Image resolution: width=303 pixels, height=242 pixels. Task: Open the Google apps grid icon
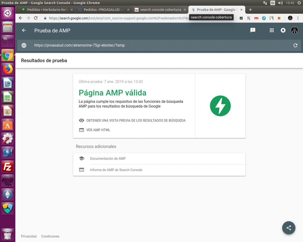point(272,30)
